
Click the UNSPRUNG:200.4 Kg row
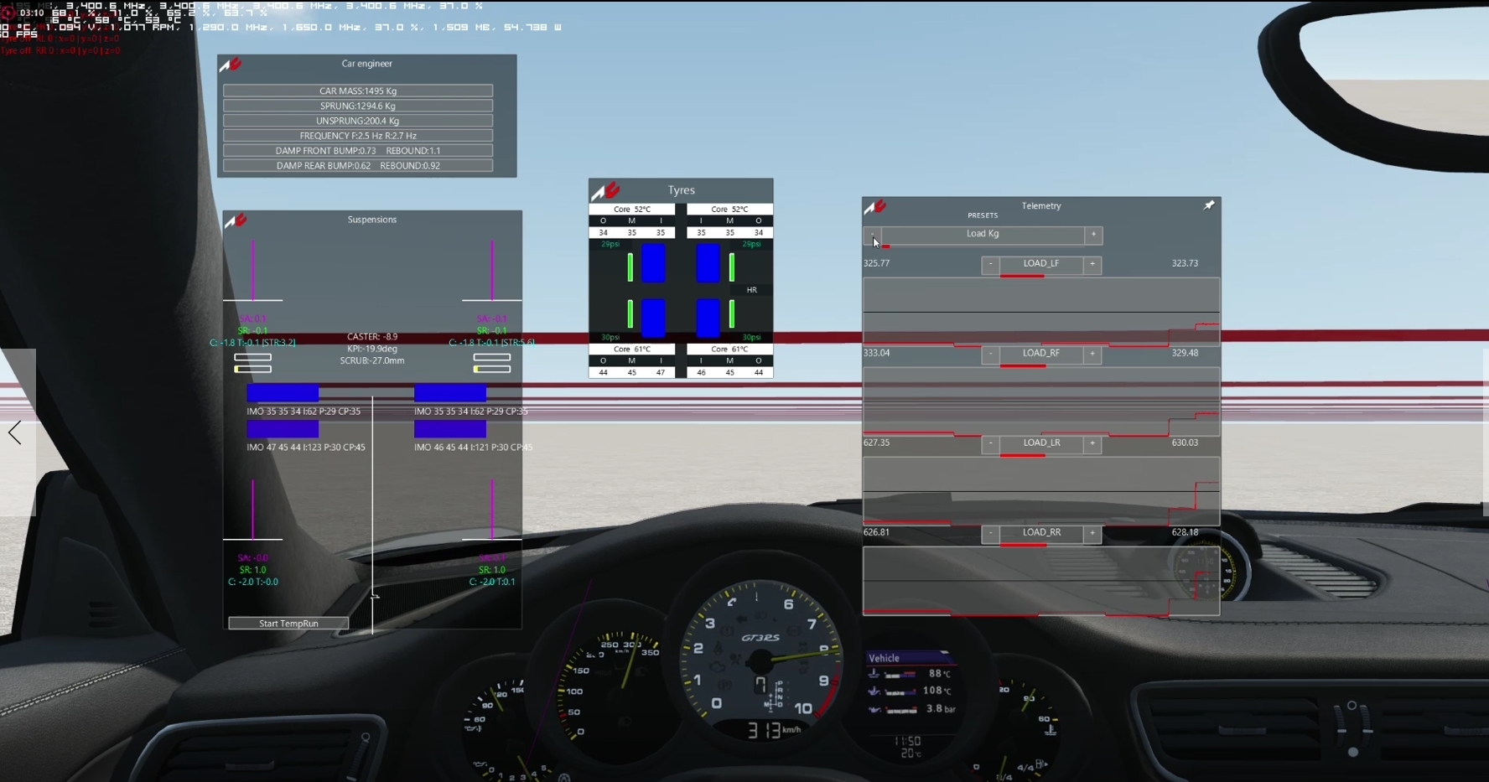tap(358, 121)
